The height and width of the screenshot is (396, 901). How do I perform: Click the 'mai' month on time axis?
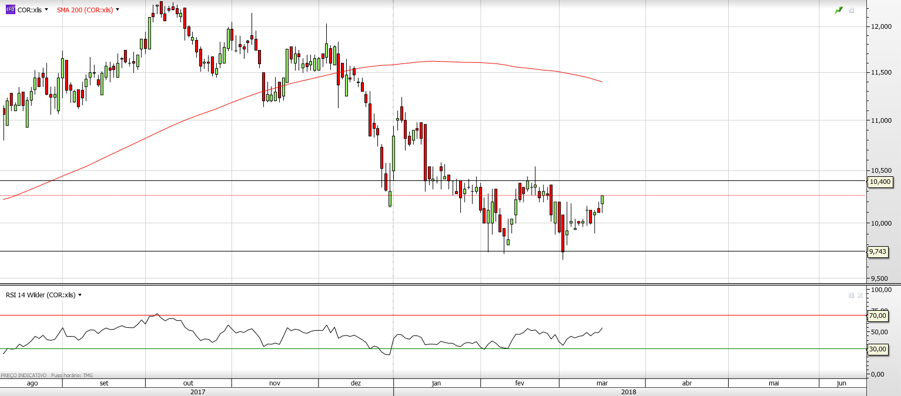[773, 383]
